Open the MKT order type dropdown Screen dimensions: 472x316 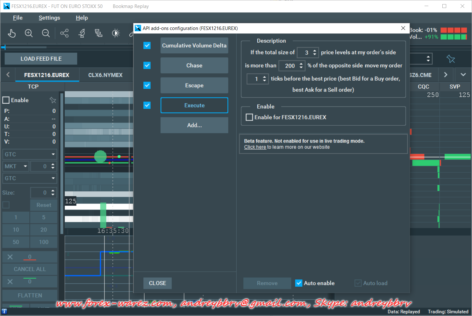coord(16,166)
